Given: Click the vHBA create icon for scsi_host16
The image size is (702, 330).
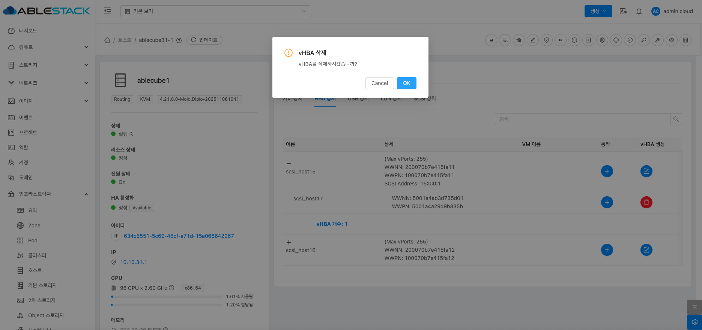Looking at the screenshot, I should (646, 250).
